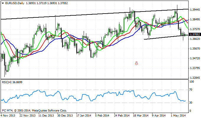
Task: Click the RSI 30 level label
Action: tap(191, 103)
